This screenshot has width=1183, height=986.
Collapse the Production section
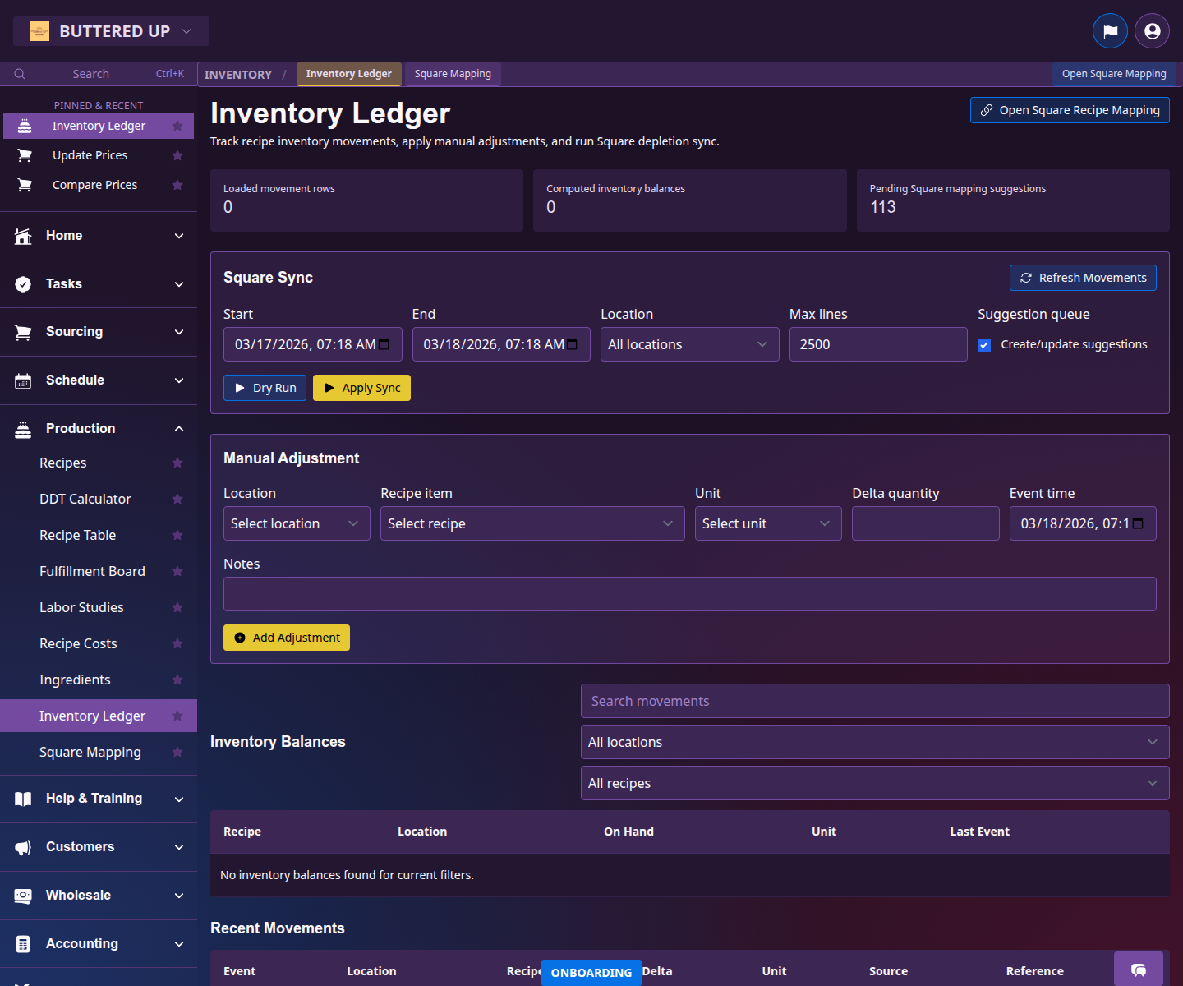pyautogui.click(x=179, y=428)
